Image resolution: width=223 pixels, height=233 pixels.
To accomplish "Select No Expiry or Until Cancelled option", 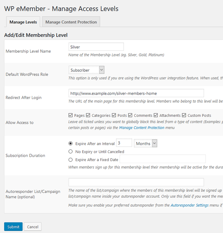I will (x=71, y=151).
